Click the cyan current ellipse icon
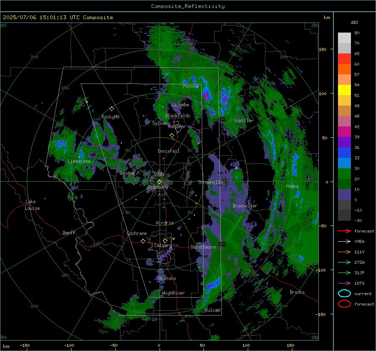The image size is (376, 351). tap(344, 293)
